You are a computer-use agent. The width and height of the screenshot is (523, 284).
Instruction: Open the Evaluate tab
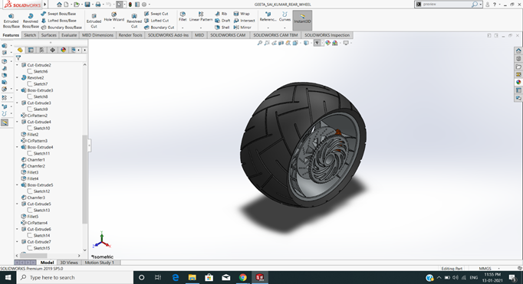pos(69,35)
